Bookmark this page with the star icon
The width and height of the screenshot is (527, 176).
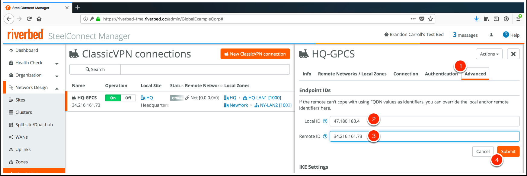pyautogui.click(x=430, y=19)
